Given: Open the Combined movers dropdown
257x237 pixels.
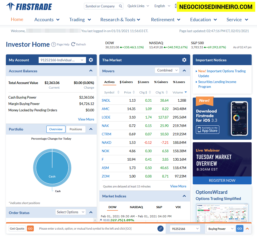Looking at the screenshot, I should tap(167, 70).
